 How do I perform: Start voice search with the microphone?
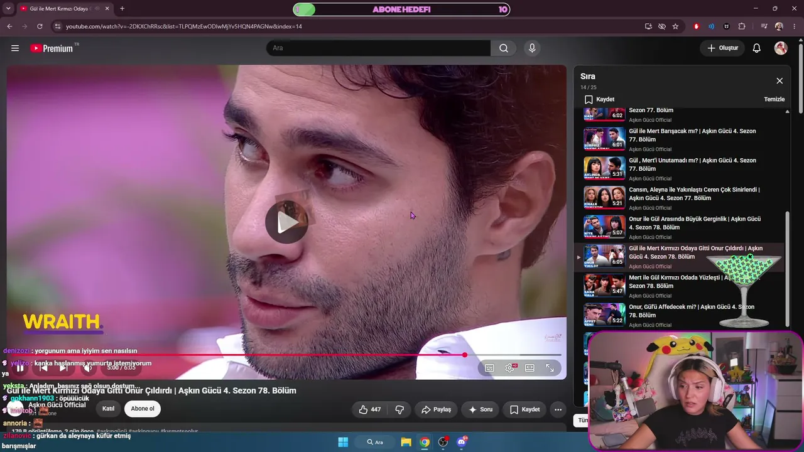532,48
